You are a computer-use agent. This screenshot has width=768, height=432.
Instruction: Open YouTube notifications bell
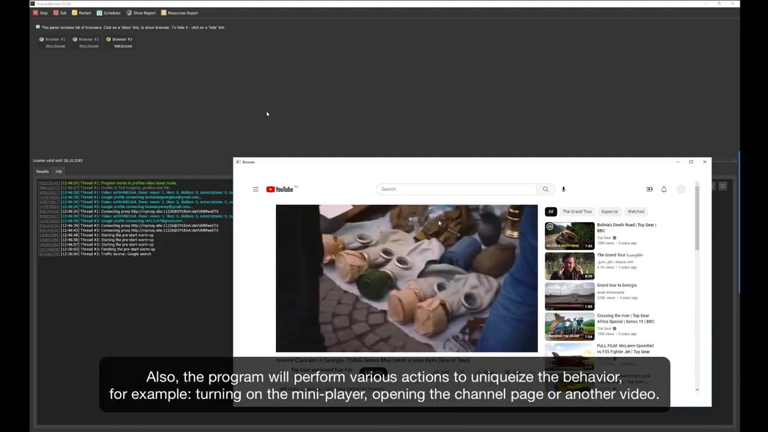[664, 189]
